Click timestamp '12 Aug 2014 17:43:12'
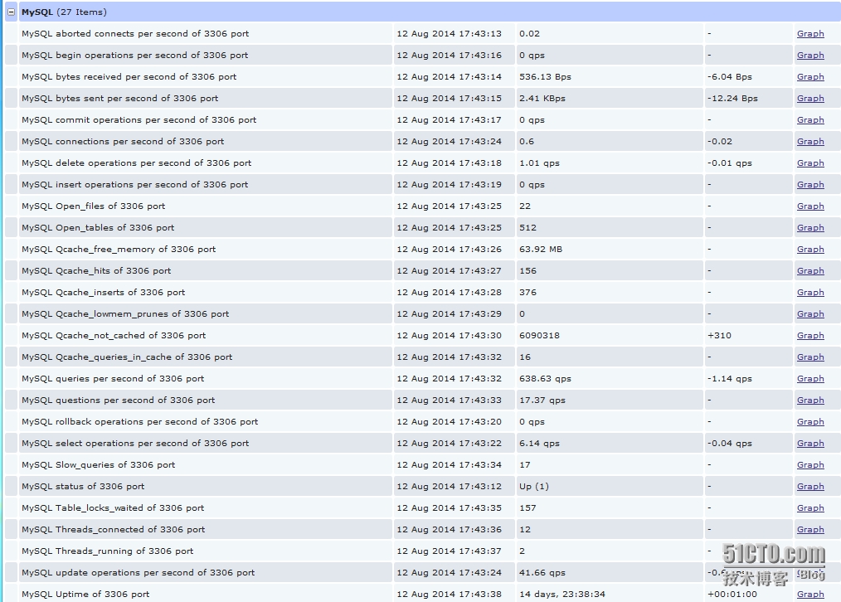Screen dimensions: 841x602 pyautogui.click(x=449, y=486)
